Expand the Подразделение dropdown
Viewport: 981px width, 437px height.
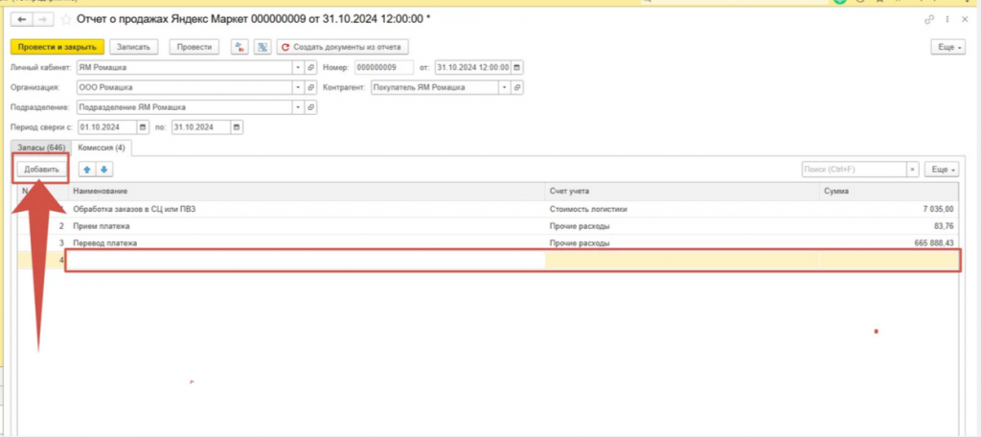click(x=298, y=107)
